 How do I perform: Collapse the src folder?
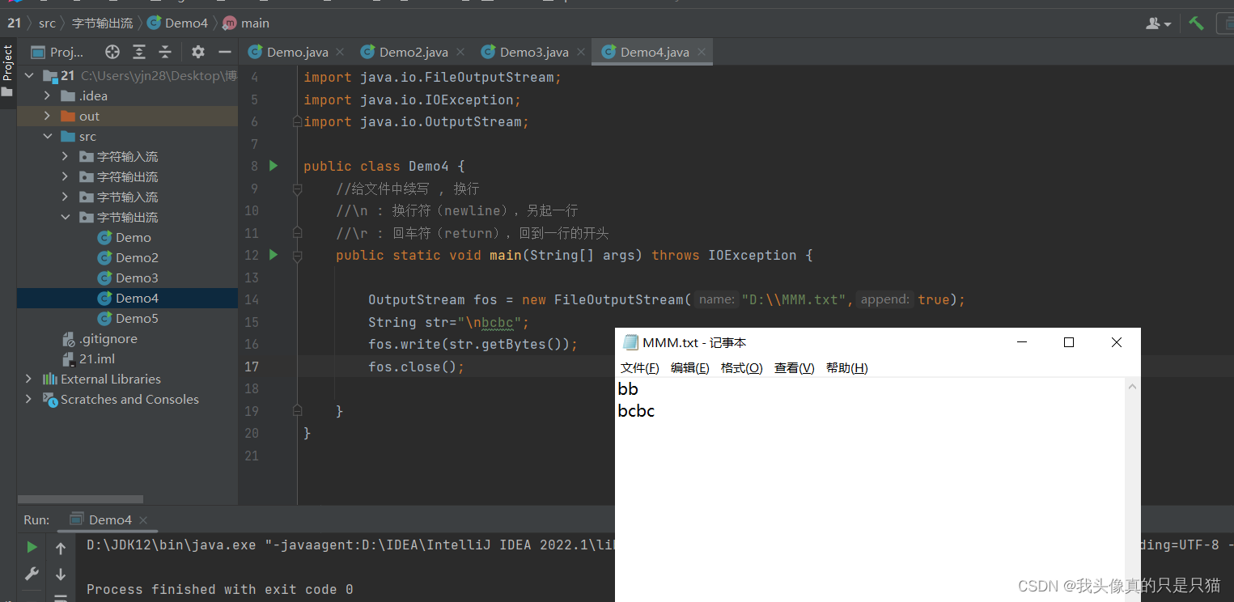coord(47,136)
